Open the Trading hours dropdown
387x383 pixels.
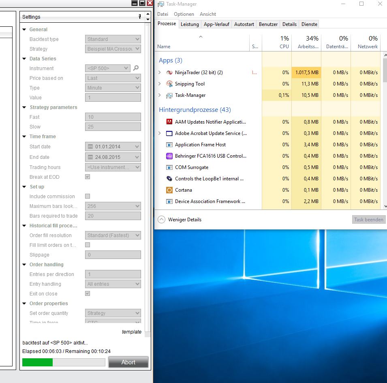pyautogui.click(x=113, y=167)
